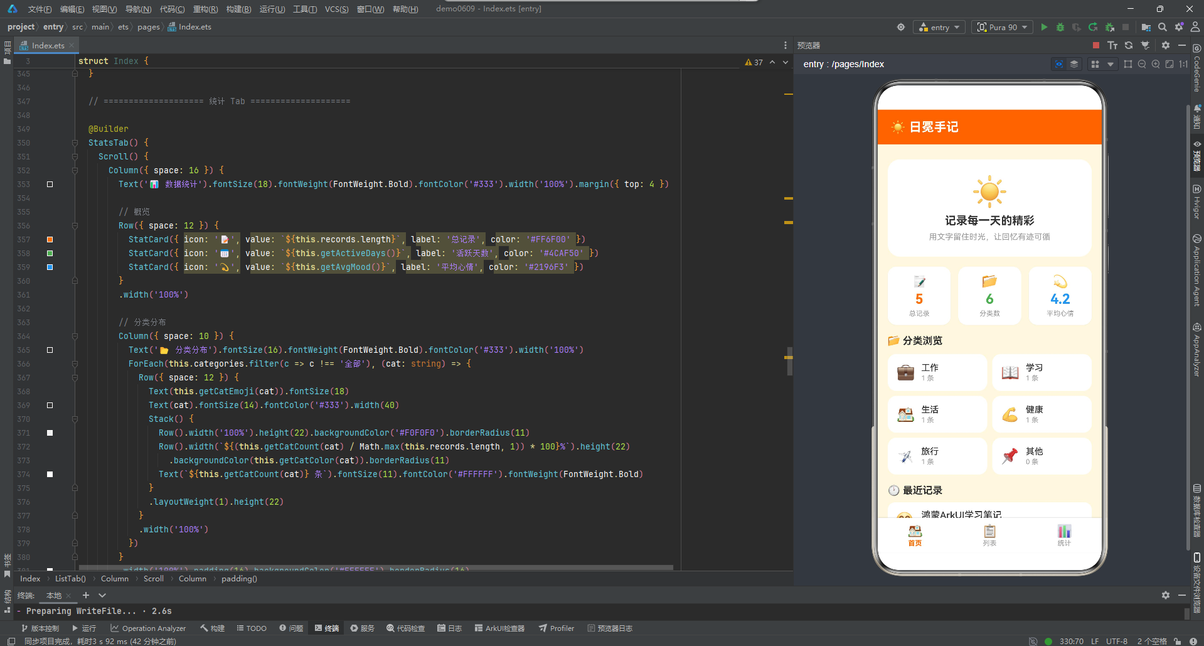Viewport: 1204px width, 646px height.
Task: Expand terminal tabs chevron dropdown
Action: pyautogui.click(x=102, y=595)
